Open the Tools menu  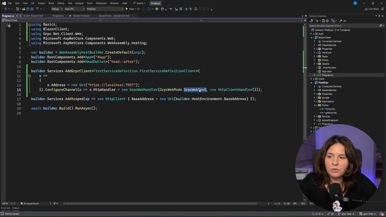(90, 3)
